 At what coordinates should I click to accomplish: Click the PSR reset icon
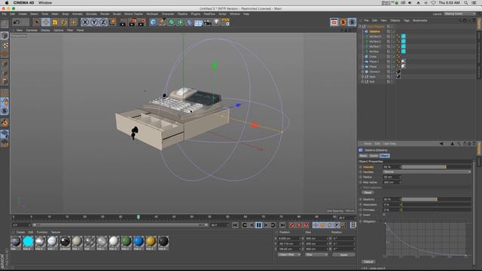[226, 22]
